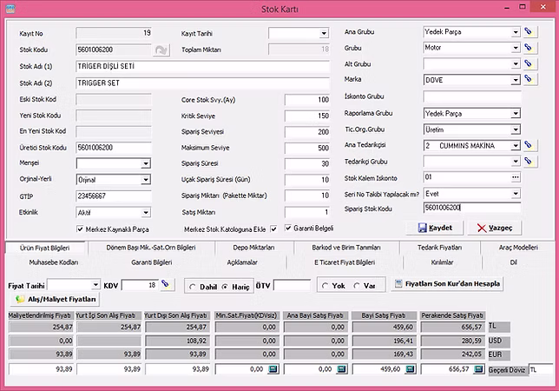Click the link icon next to Ana Tedarikçisi

coord(529,145)
